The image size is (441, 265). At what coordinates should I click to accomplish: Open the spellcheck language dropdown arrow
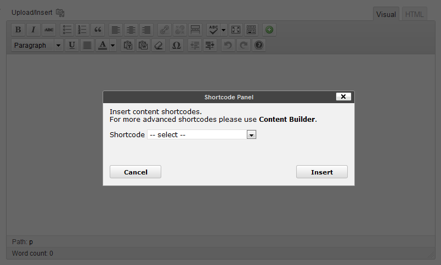[x=224, y=30]
